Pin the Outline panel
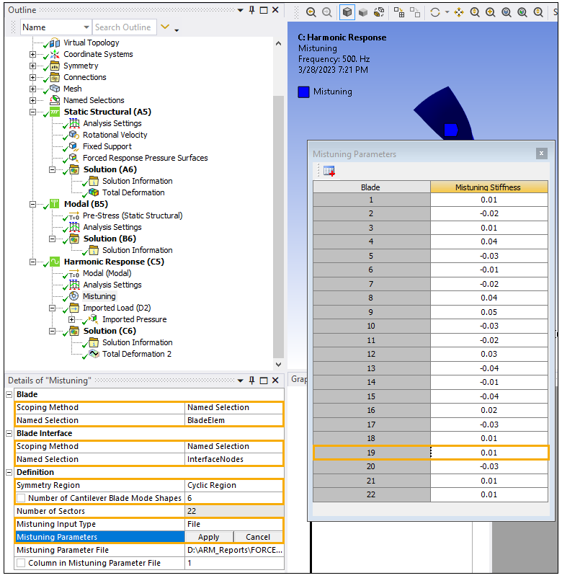Viewport: 562px width, 578px height. point(251,10)
